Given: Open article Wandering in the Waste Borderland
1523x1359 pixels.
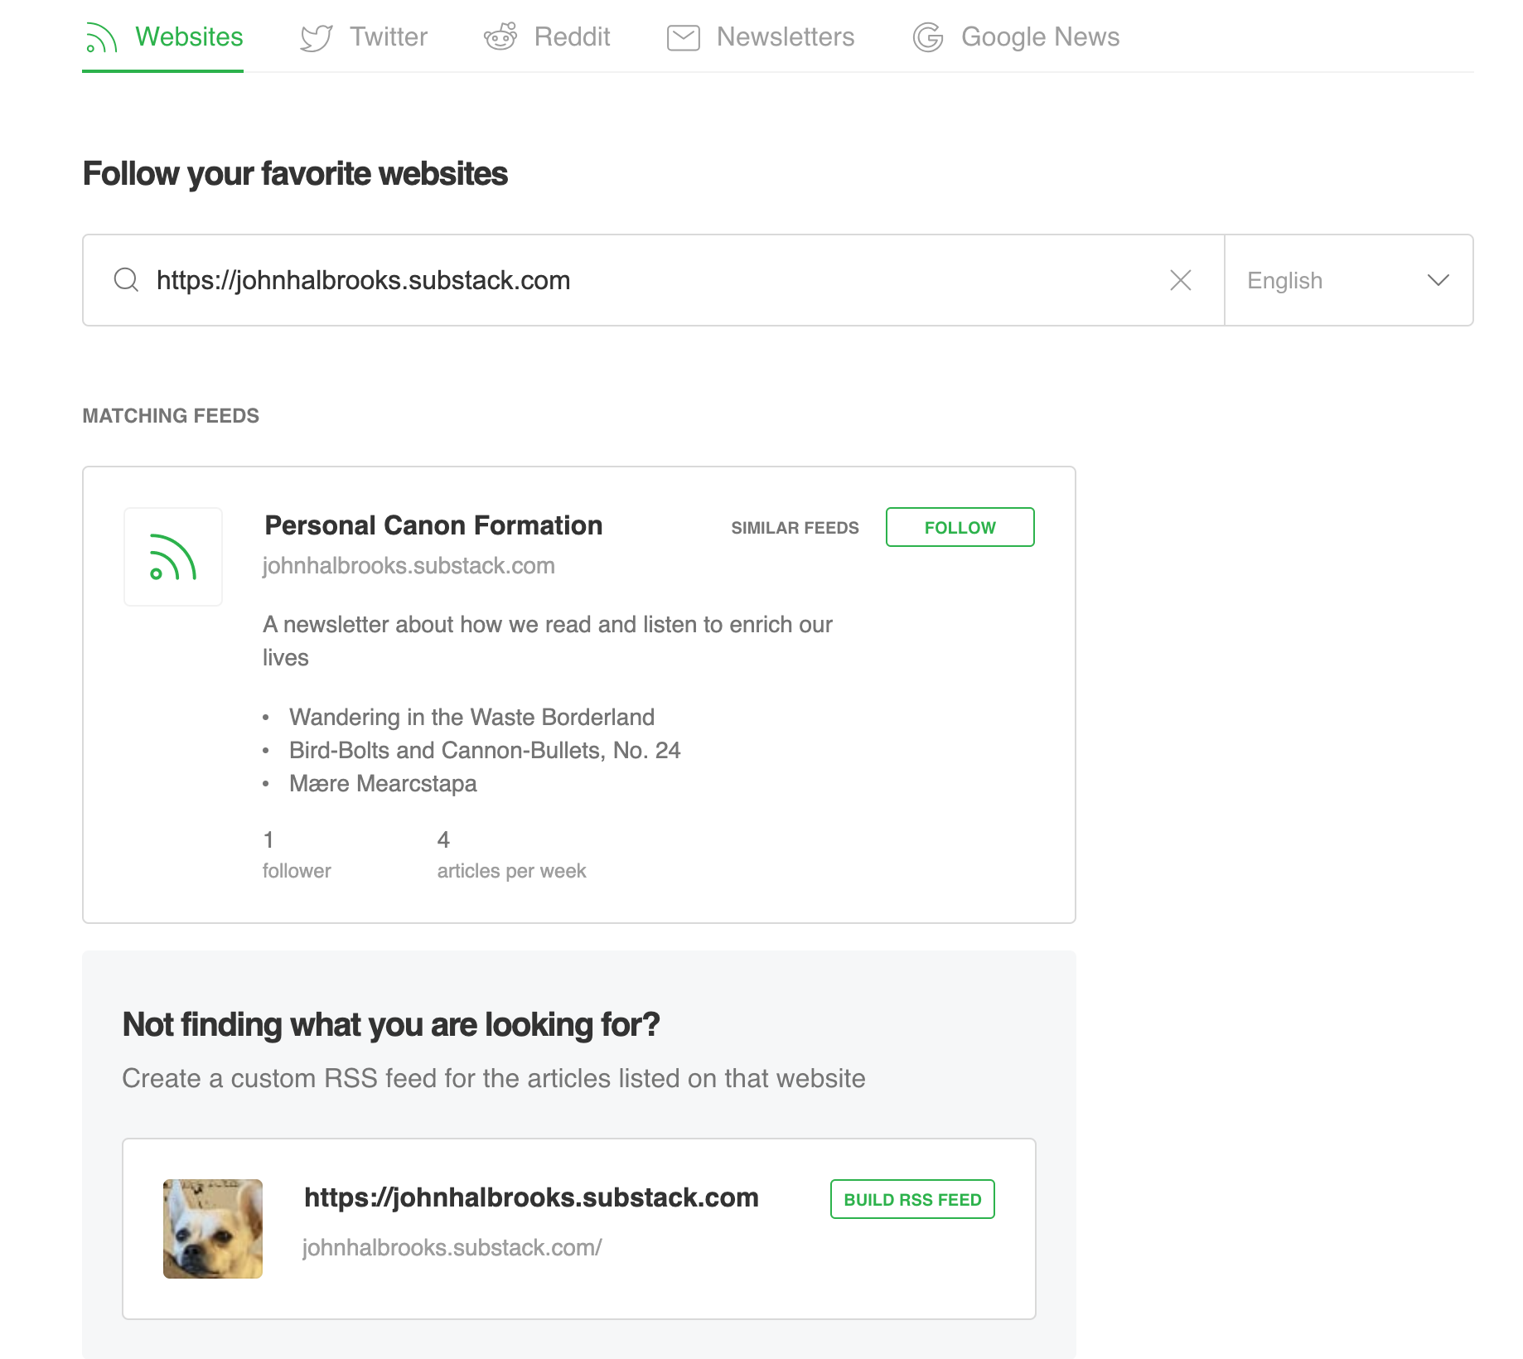Looking at the screenshot, I should [x=472, y=717].
